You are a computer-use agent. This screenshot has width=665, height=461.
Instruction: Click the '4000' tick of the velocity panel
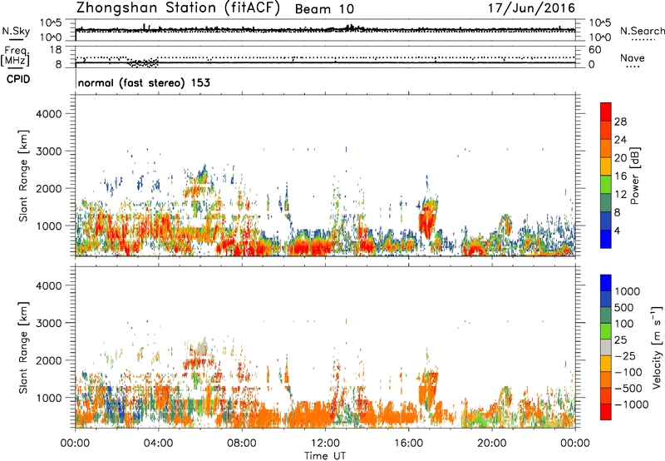(48, 285)
